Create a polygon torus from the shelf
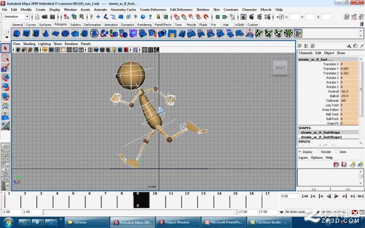Image resolution: width=365 pixels, height=228 pixels. point(65,33)
